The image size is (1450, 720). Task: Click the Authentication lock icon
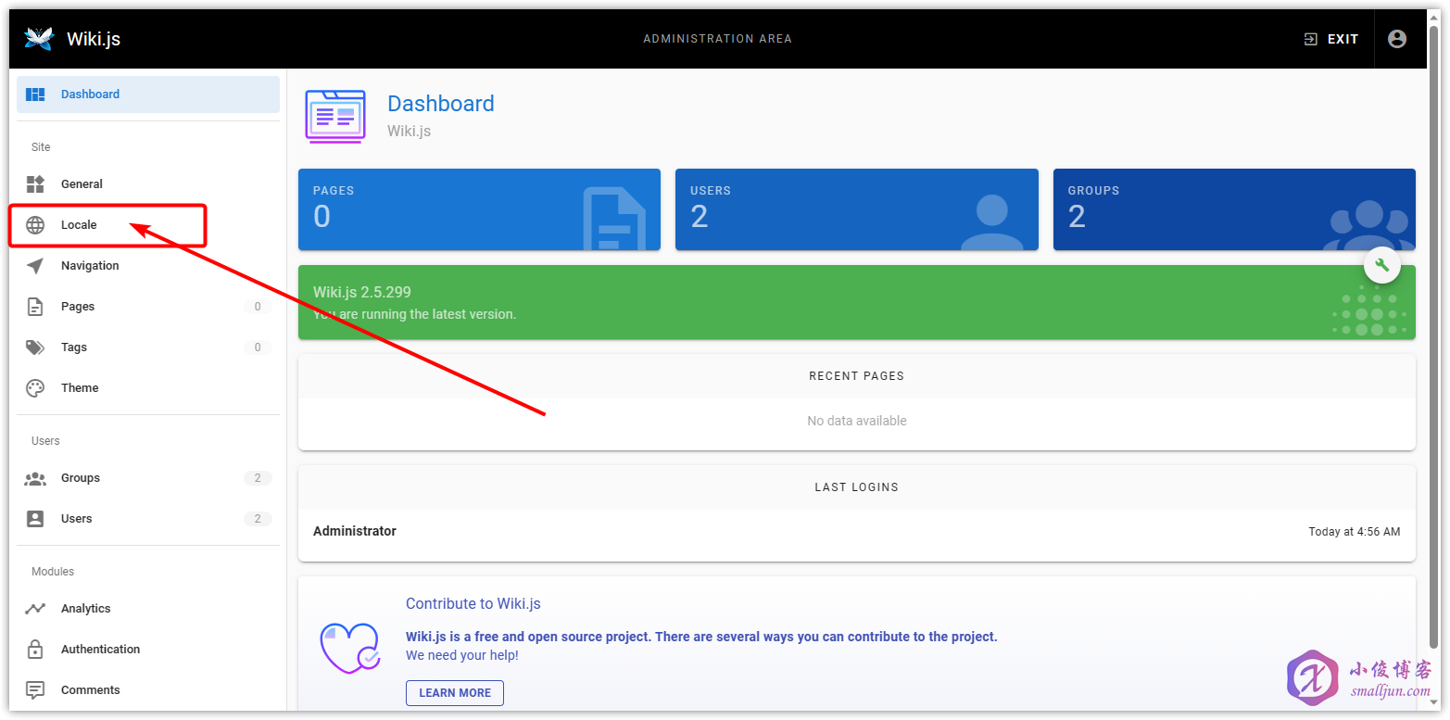pos(35,650)
